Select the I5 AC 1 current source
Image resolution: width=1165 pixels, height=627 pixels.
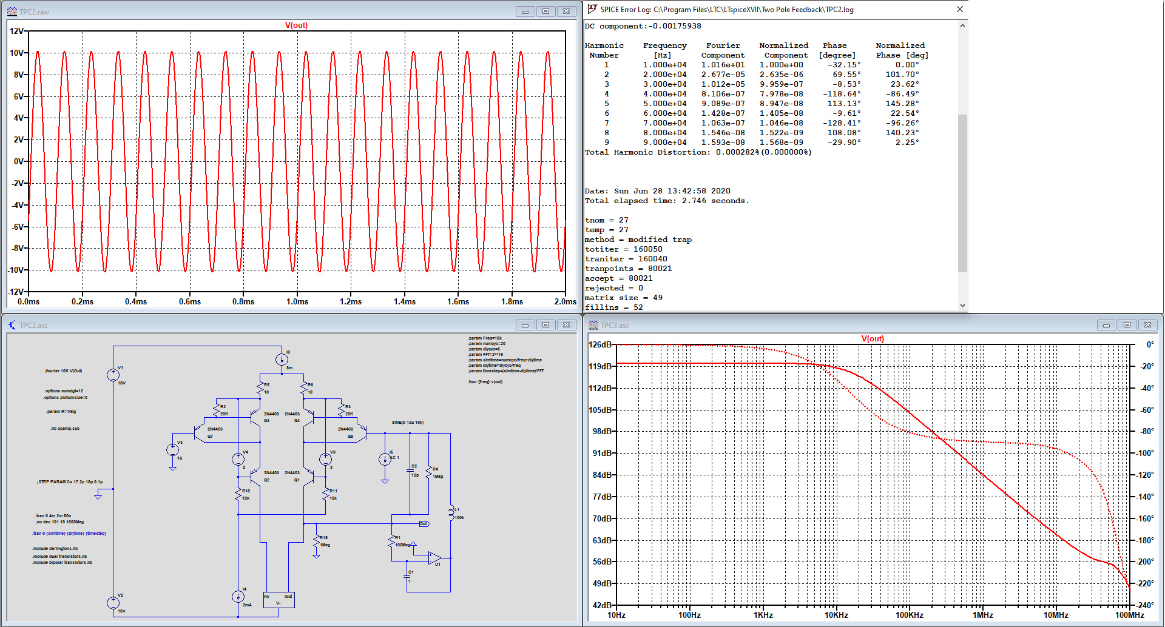[x=385, y=460]
